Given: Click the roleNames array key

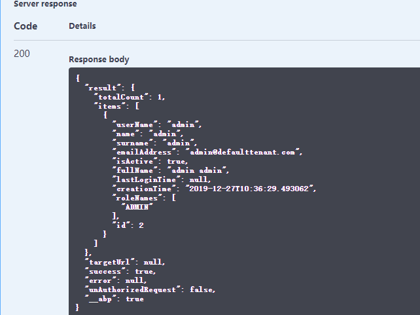Looking at the screenshot, I should (x=139, y=198).
